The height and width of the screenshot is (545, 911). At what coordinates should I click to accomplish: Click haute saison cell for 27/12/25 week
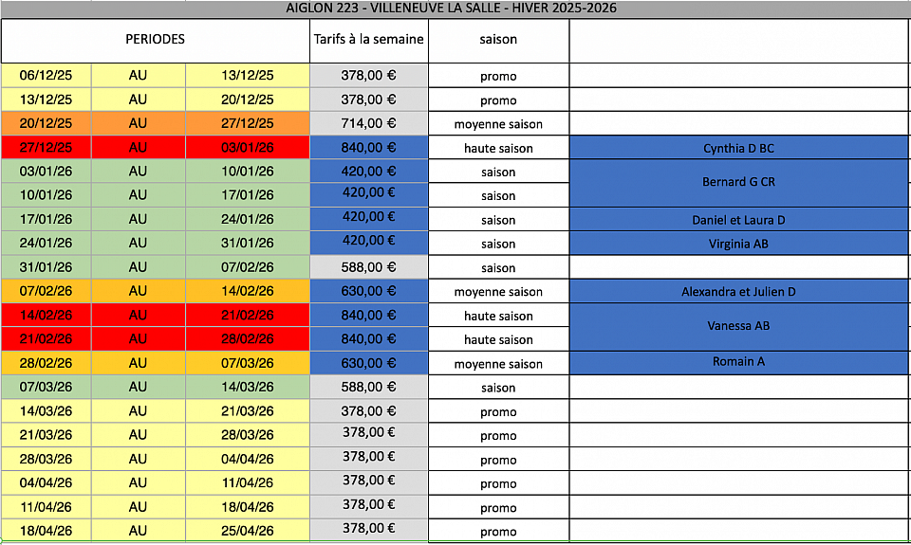tap(498, 148)
